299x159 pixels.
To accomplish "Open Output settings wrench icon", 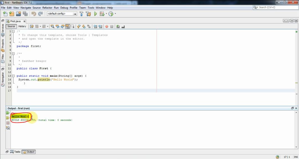I will (8, 128).
